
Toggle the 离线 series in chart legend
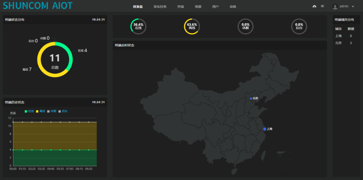40,111
